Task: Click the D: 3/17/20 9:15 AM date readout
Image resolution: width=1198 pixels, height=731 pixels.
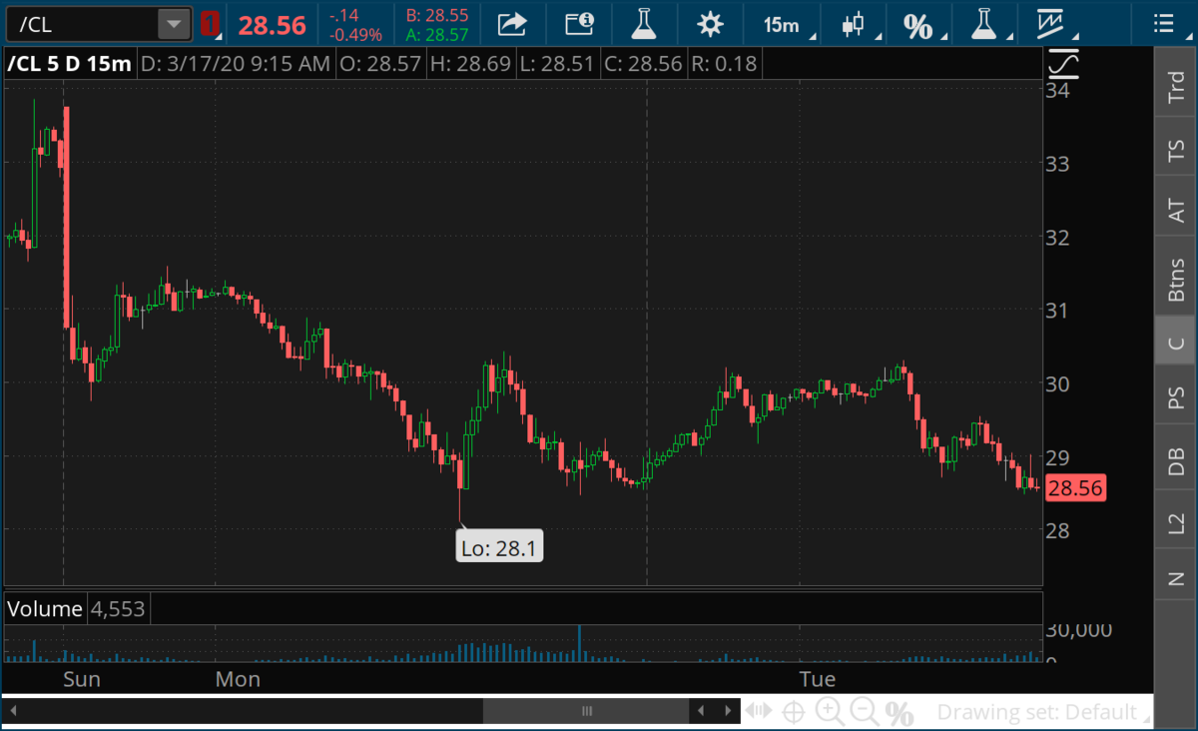Action: [235, 65]
